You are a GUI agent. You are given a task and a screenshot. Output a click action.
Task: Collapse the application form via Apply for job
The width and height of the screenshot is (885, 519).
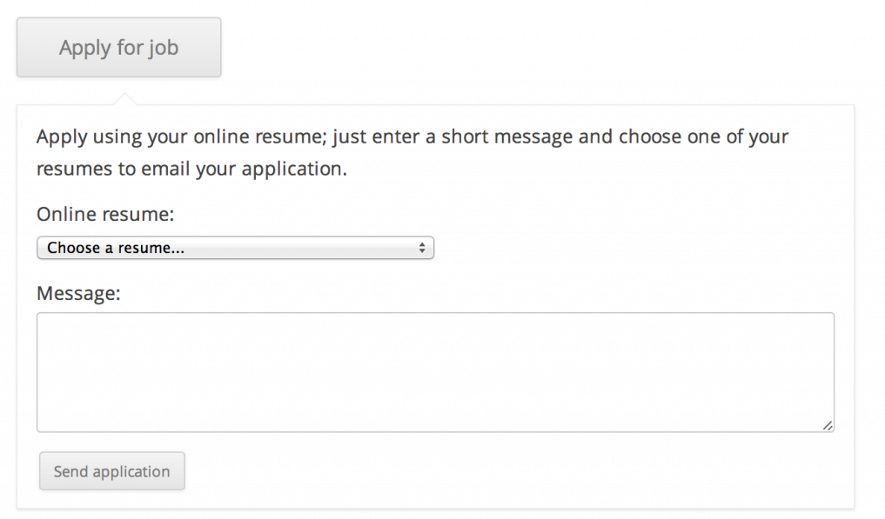pos(118,48)
